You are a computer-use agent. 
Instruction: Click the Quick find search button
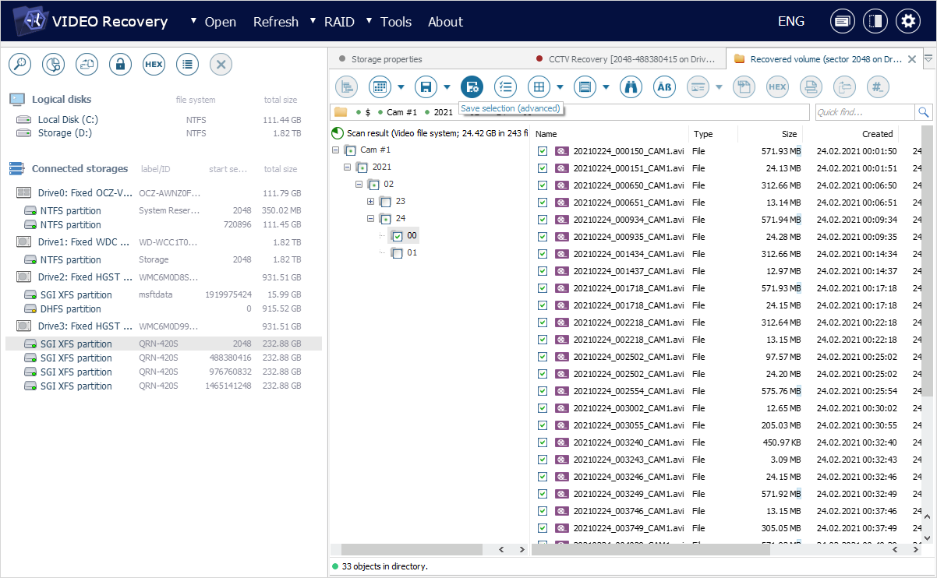(923, 112)
